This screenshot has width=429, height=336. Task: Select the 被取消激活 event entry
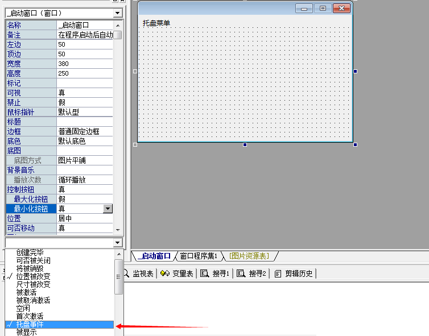pyautogui.click(x=59, y=300)
